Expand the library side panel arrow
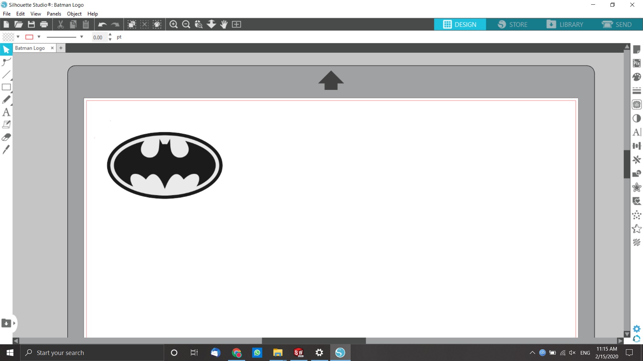The width and height of the screenshot is (643, 361). (x=14, y=323)
